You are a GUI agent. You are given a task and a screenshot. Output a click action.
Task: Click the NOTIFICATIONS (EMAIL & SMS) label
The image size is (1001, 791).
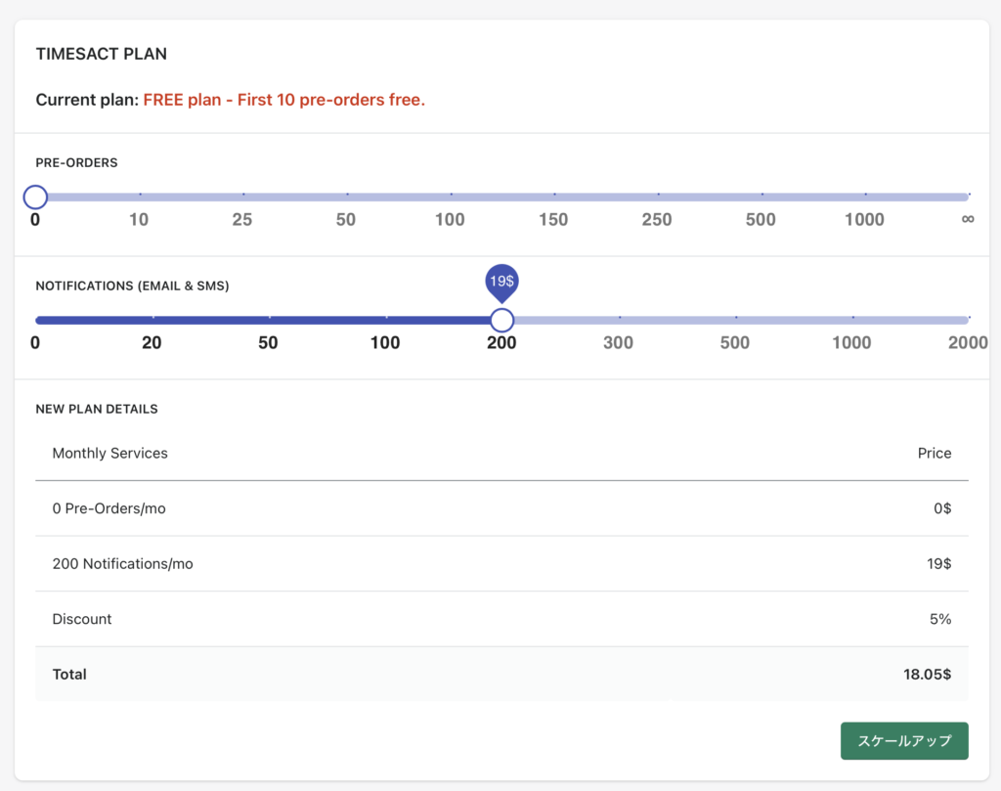click(x=132, y=286)
